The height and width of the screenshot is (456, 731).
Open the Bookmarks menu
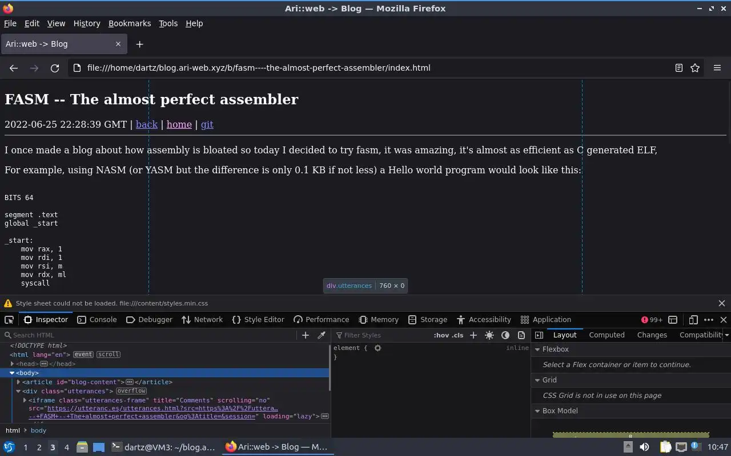click(130, 23)
